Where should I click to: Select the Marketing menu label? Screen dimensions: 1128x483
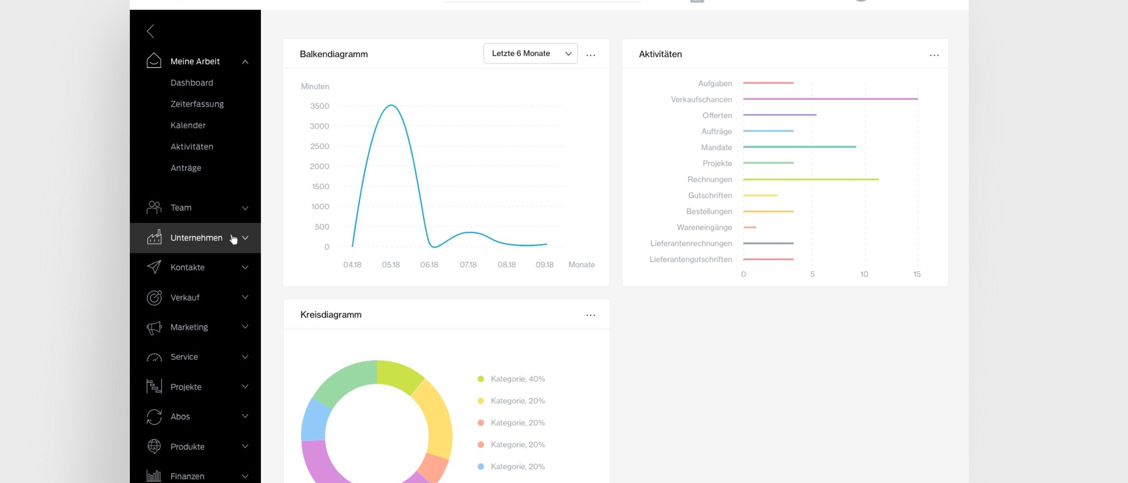click(x=189, y=327)
